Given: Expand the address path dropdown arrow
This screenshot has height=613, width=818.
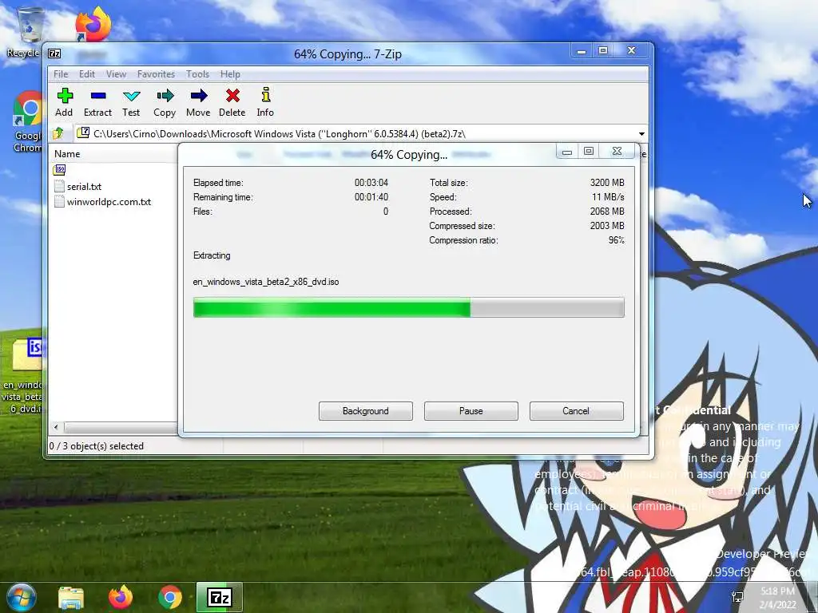Looking at the screenshot, I should pyautogui.click(x=641, y=134).
